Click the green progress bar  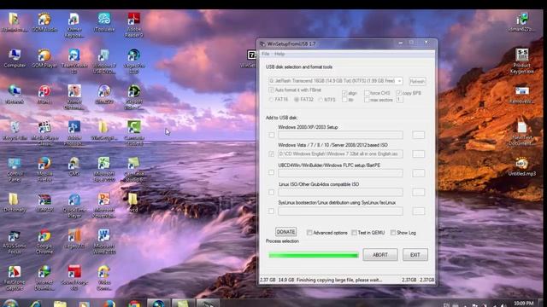coord(314,255)
